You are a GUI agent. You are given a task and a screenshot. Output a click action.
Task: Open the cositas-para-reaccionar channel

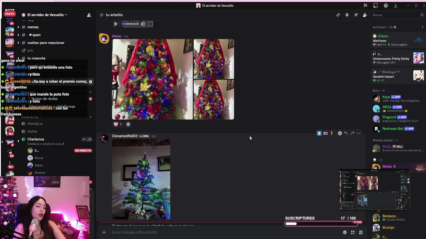[46, 43]
